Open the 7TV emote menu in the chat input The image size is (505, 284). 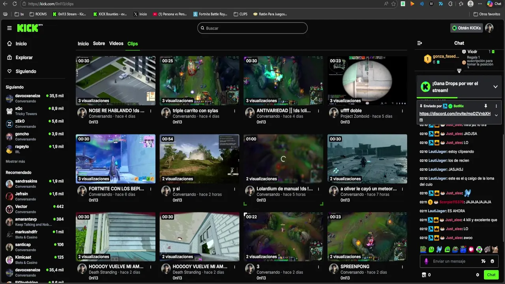(484, 261)
